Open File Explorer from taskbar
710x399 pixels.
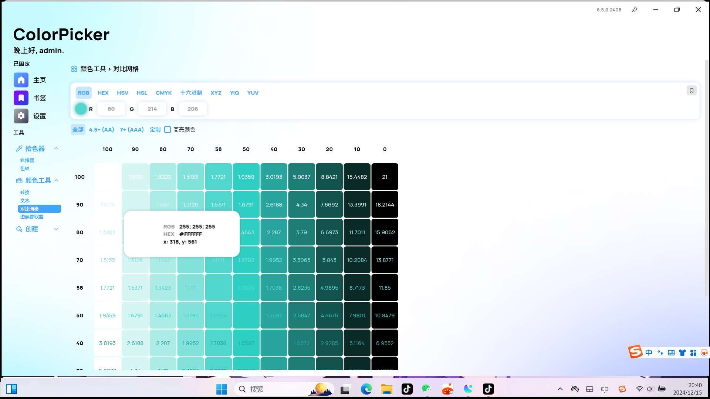386,389
